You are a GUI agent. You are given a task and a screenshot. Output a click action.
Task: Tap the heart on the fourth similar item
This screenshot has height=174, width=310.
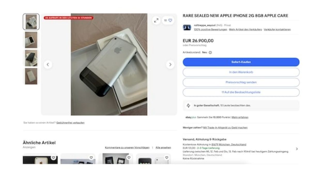(167, 158)
